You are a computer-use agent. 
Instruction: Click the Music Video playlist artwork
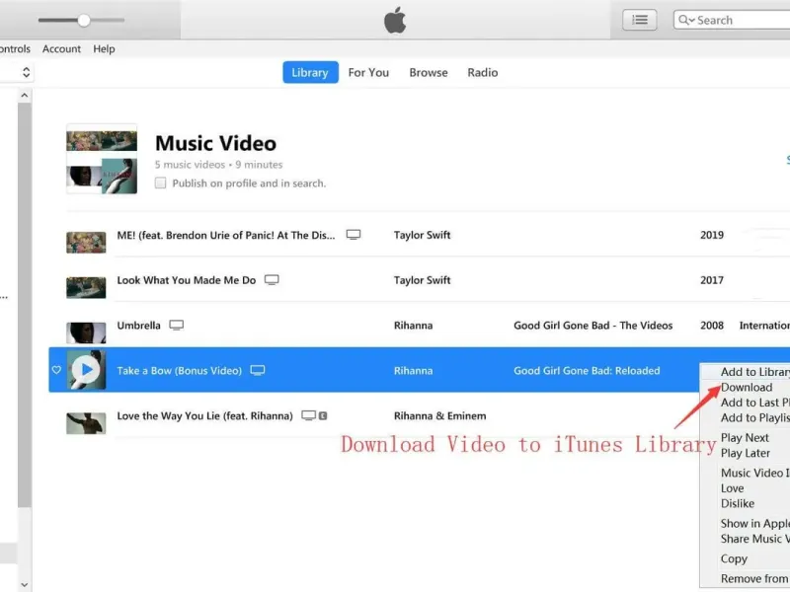click(102, 159)
